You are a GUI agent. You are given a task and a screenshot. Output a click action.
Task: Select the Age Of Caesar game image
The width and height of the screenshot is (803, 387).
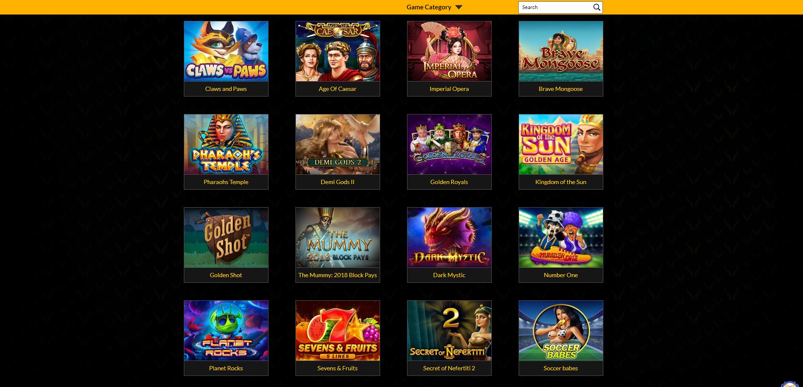(338, 51)
